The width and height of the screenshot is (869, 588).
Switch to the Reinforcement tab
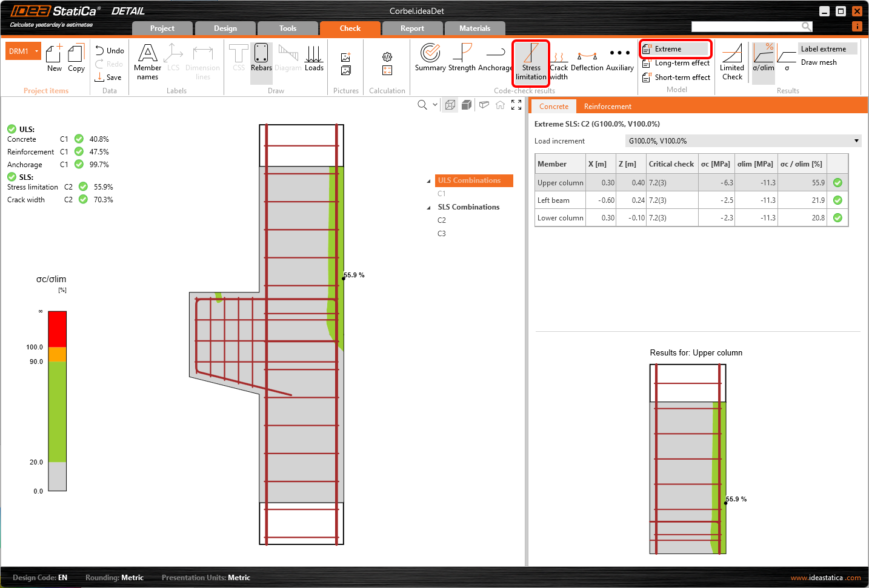607,107
